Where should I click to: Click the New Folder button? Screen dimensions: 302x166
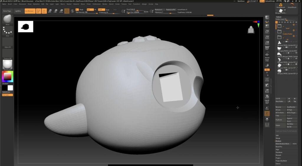[x=280, y=101]
